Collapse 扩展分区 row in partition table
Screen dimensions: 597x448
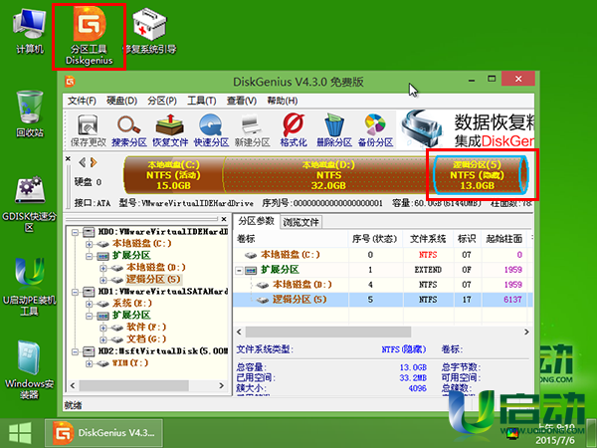pyautogui.click(x=239, y=271)
